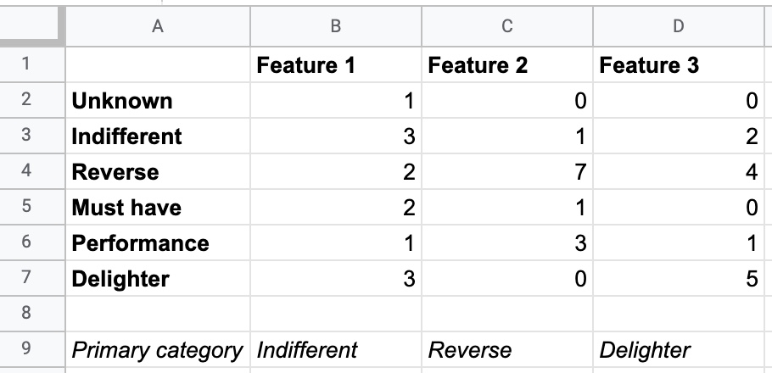Select empty cell A1

point(158,65)
